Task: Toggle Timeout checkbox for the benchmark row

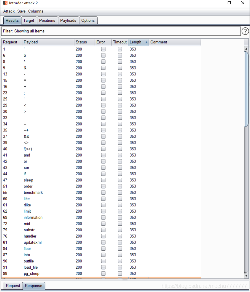Action: pos(120,193)
